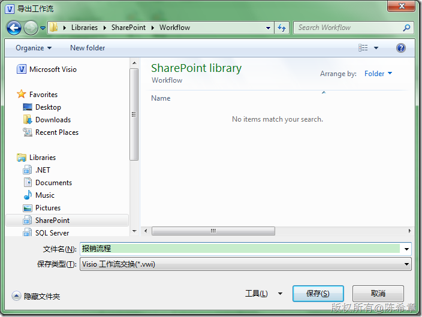Collapse folders with 隐藏文件夹 button
Screen dimensions: 422x317
point(36,296)
